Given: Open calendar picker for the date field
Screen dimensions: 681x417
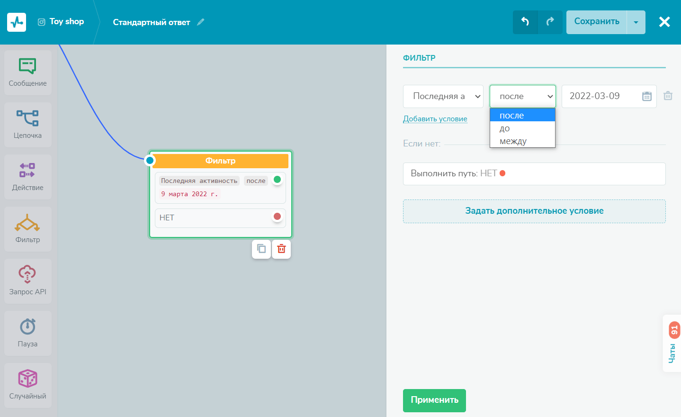Looking at the screenshot, I should coord(646,96).
